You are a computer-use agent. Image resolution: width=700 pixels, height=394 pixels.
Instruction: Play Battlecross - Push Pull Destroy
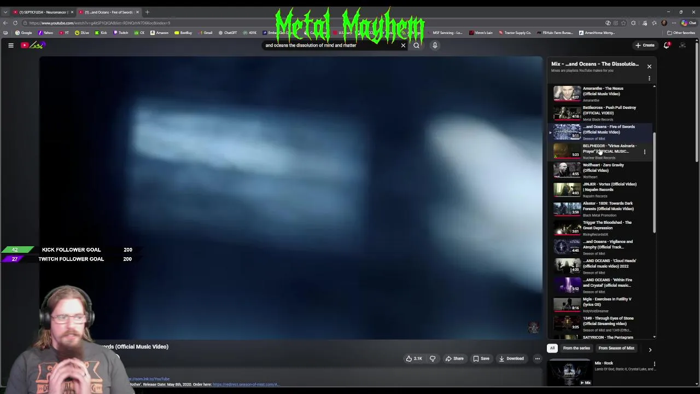pos(600,113)
